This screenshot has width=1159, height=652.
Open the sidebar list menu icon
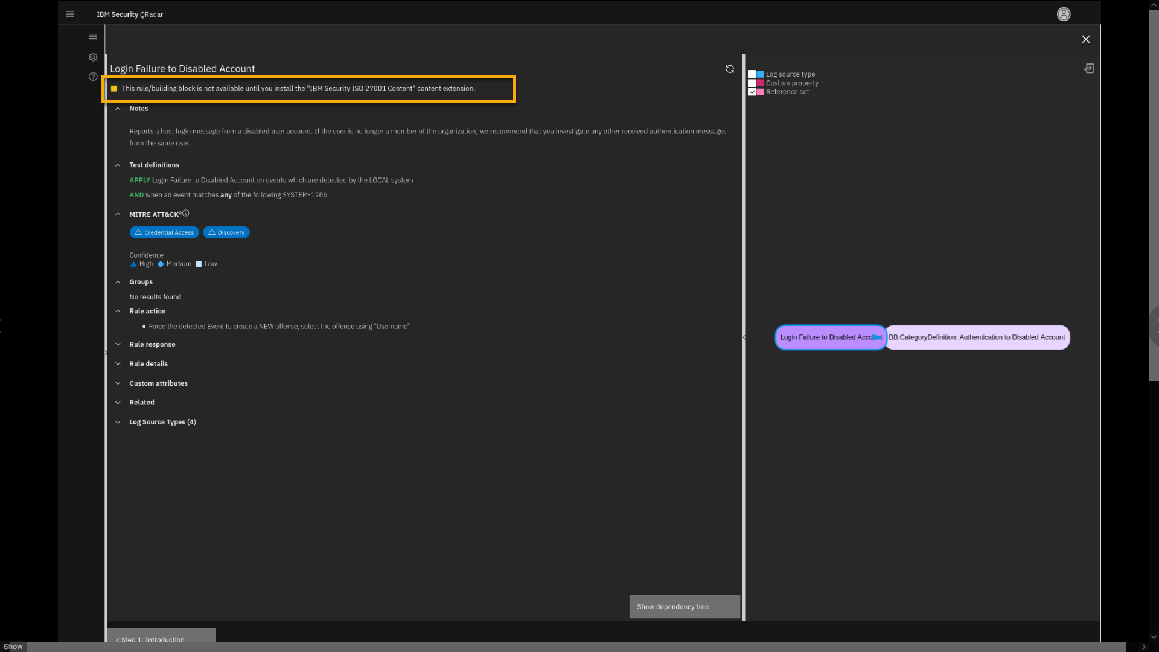pyautogui.click(x=93, y=37)
